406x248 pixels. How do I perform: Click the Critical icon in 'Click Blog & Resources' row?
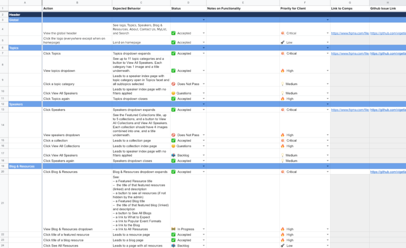[x=283, y=172]
